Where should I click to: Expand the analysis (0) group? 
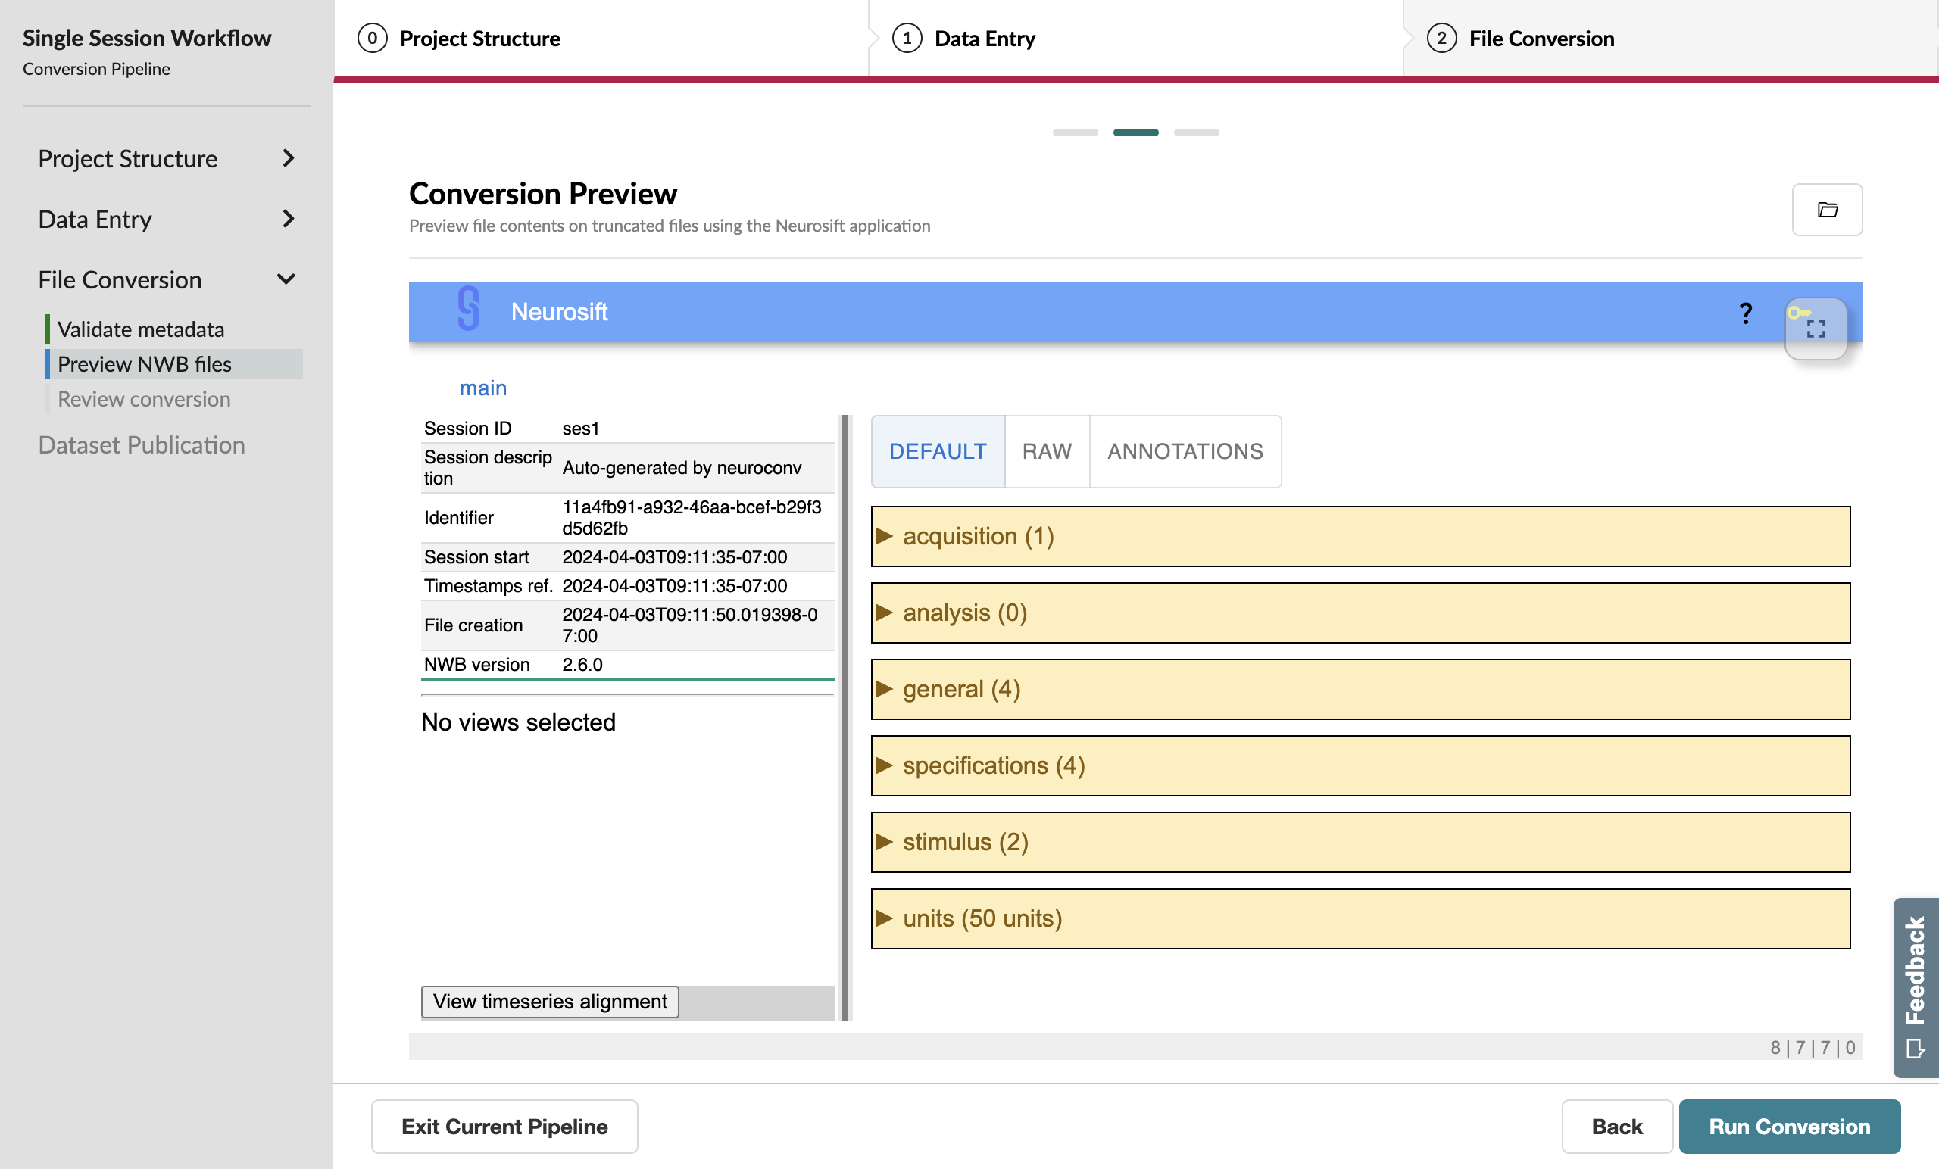1360,612
